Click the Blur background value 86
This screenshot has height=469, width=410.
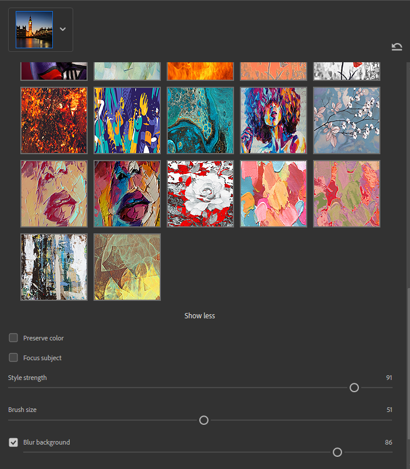point(389,442)
